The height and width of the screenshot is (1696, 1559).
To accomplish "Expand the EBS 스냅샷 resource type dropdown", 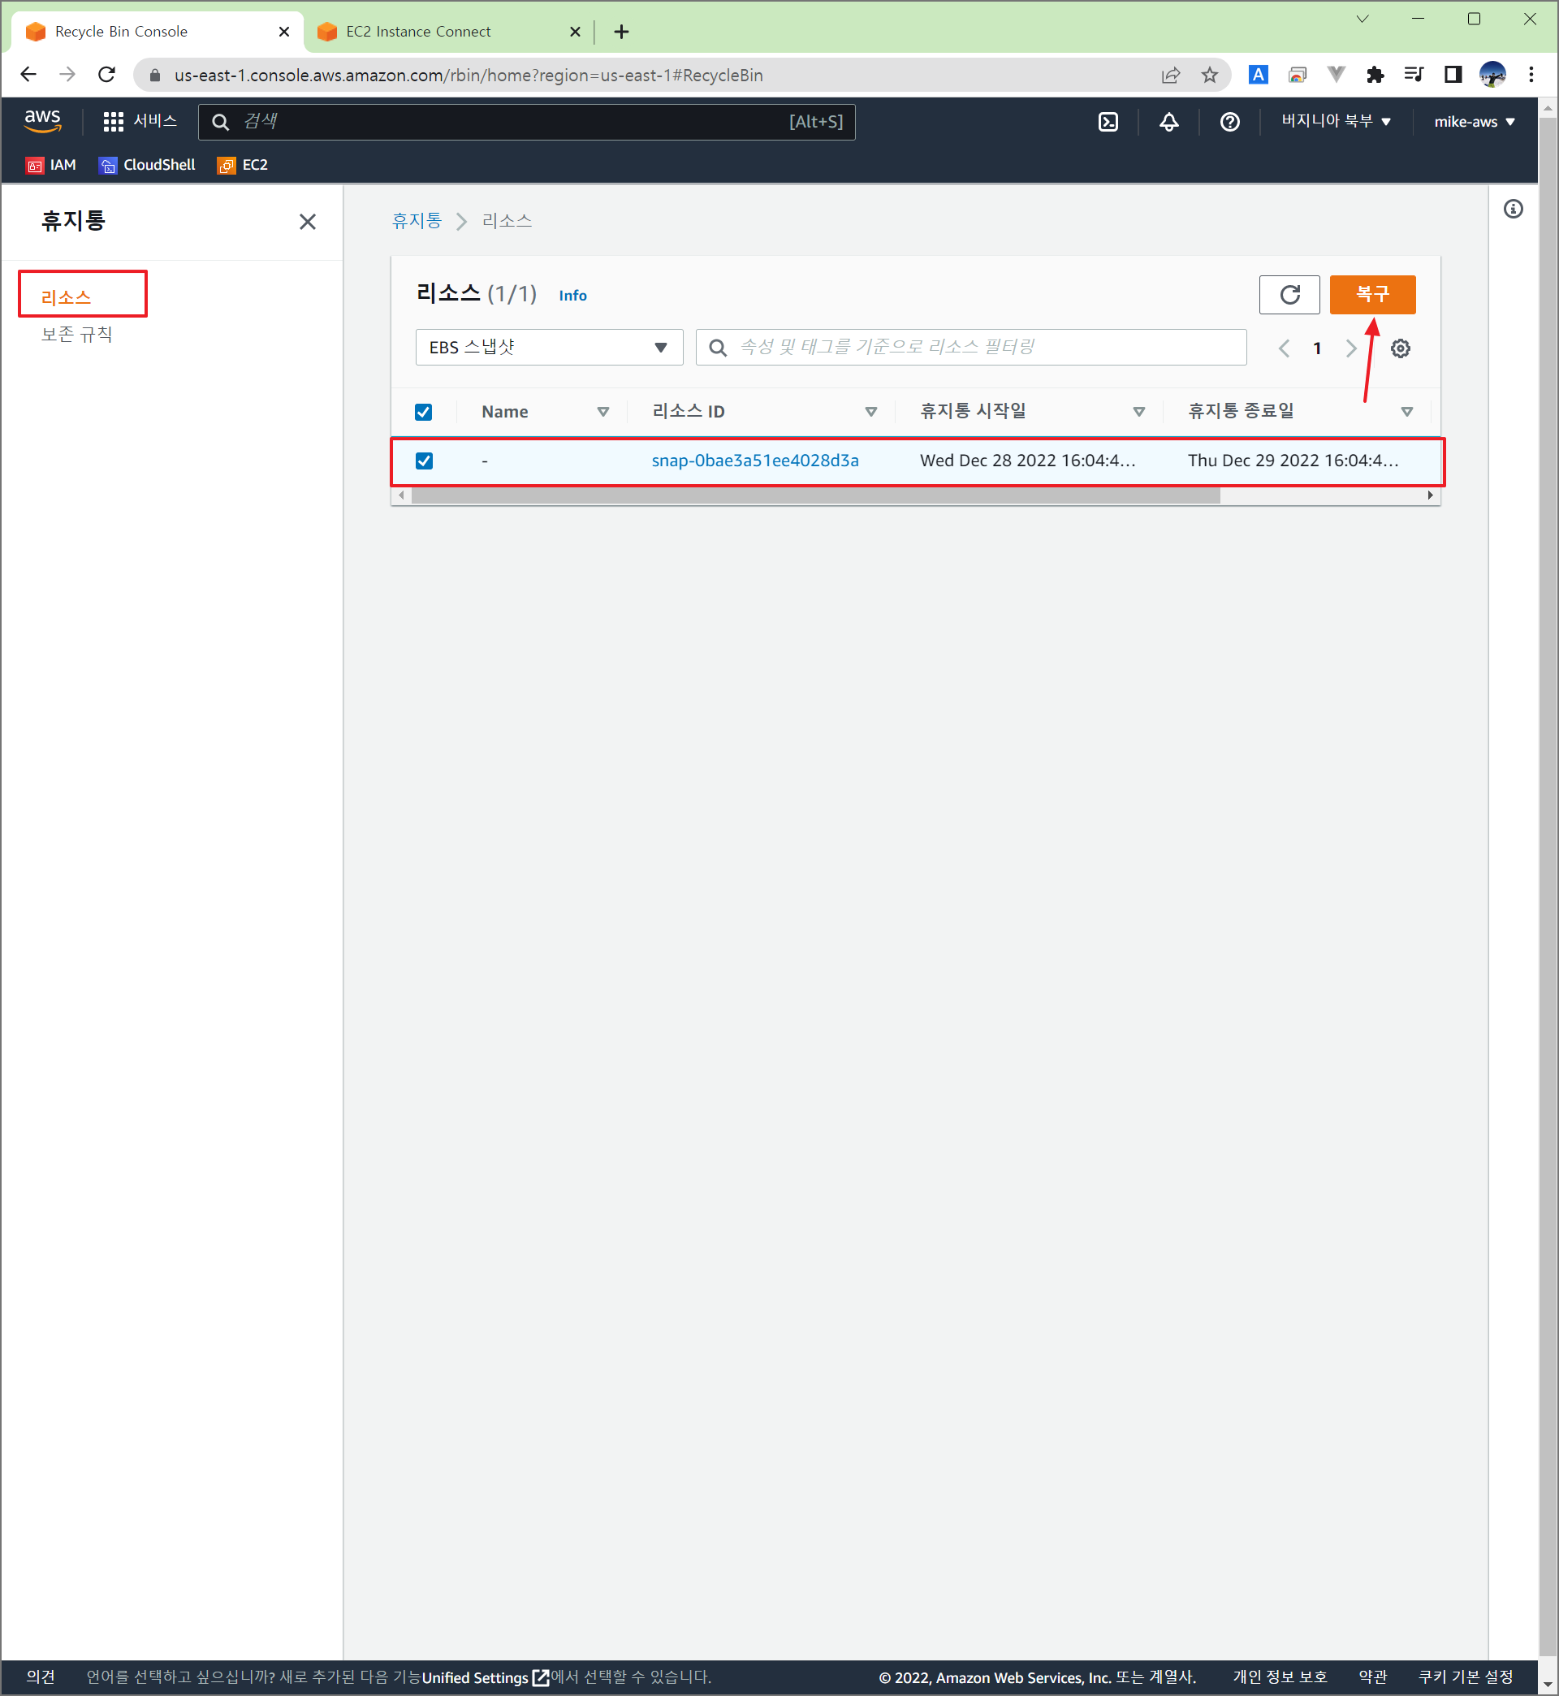I will pos(548,347).
